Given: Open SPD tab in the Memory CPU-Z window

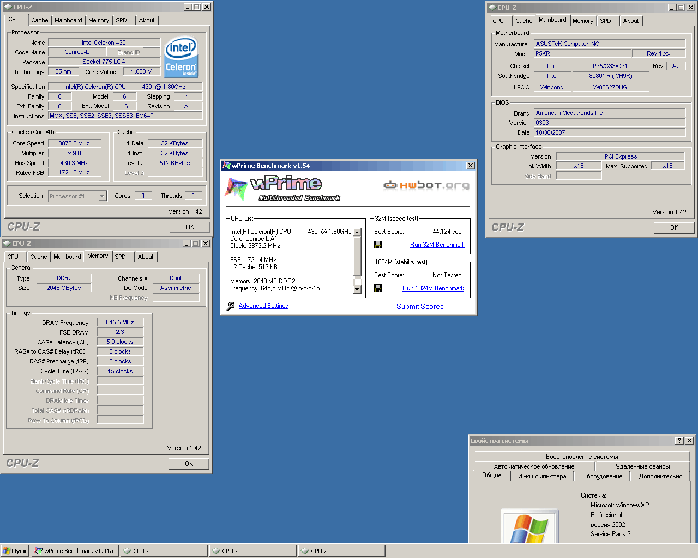Looking at the screenshot, I should (121, 257).
